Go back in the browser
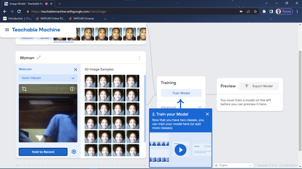 (5, 12)
